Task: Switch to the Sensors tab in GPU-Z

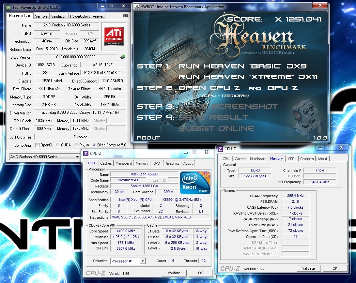Action: tap(41, 16)
